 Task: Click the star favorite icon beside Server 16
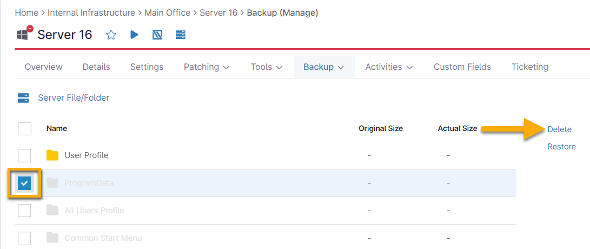tap(111, 35)
